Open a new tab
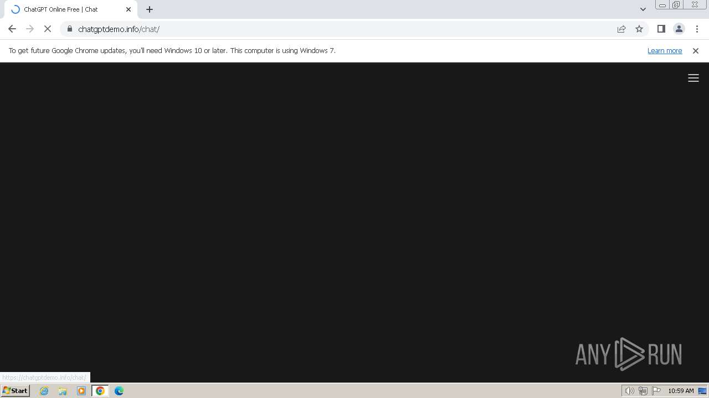This screenshot has width=709, height=398. (150, 9)
